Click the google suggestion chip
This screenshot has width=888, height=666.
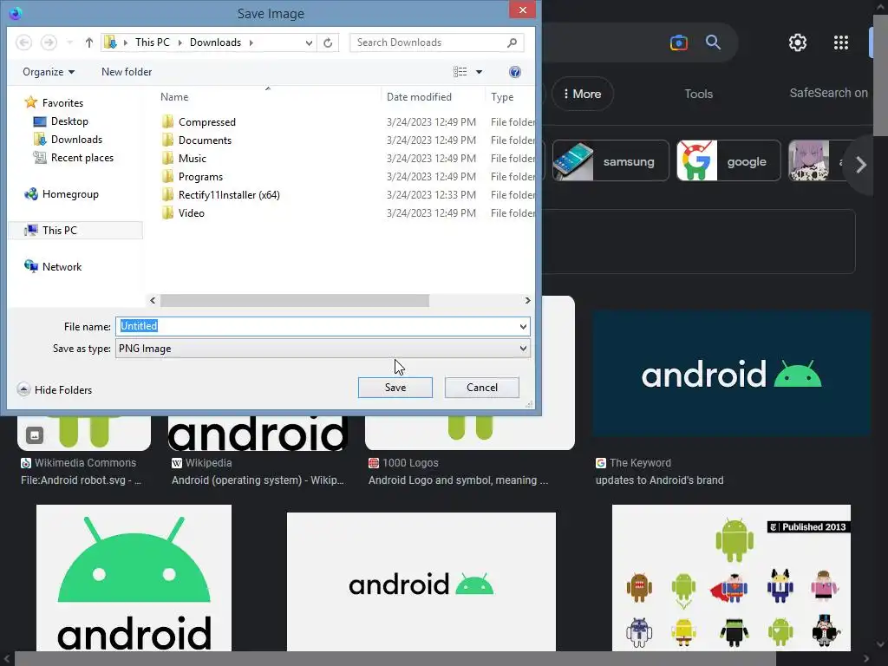tap(728, 160)
